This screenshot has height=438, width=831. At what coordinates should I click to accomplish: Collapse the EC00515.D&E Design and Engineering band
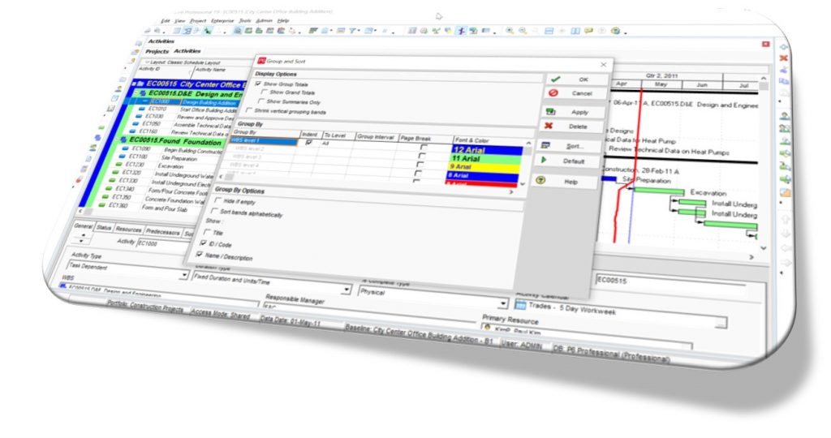(x=136, y=92)
